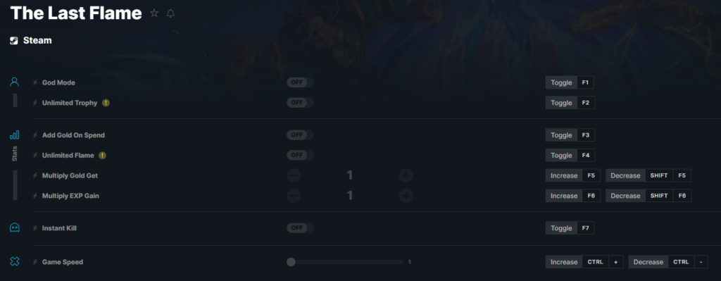The image size is (721, 281).
Task: Click Unlimited Trophy warning info icon
Action: [x=106, y=103]
